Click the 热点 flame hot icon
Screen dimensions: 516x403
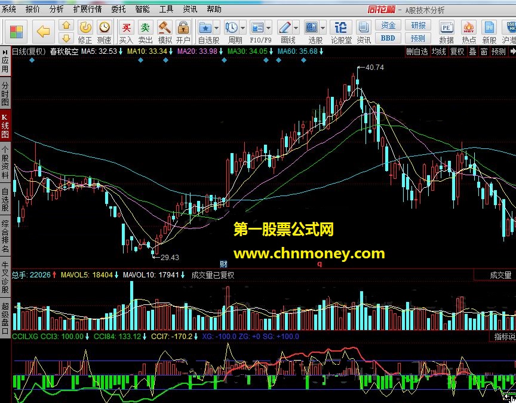point(469,28)
